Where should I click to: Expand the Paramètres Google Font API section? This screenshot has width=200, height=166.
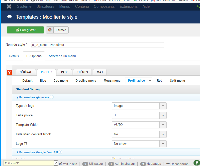point(39,152)
